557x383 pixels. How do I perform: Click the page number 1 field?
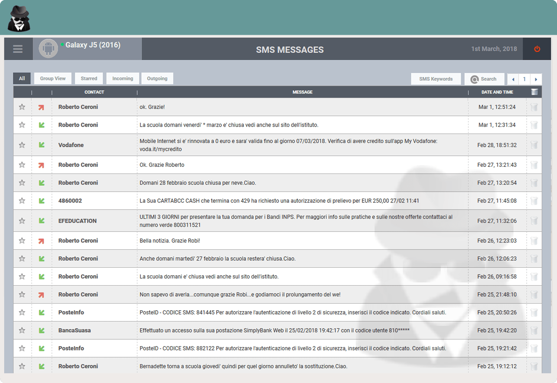(x=524, y=79)
